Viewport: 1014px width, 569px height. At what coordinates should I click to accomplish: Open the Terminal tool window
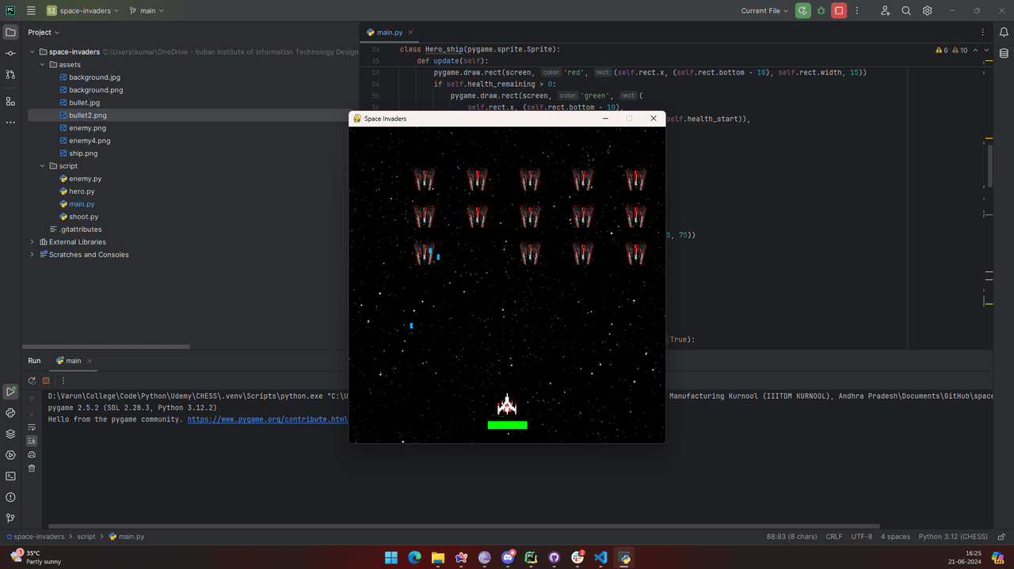(x=10, y=476)
